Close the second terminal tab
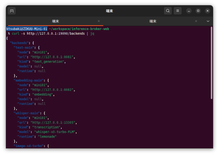 click(196, 21)
